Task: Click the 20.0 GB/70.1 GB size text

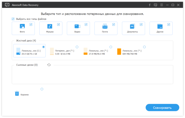Action: (x=29, y=54)
